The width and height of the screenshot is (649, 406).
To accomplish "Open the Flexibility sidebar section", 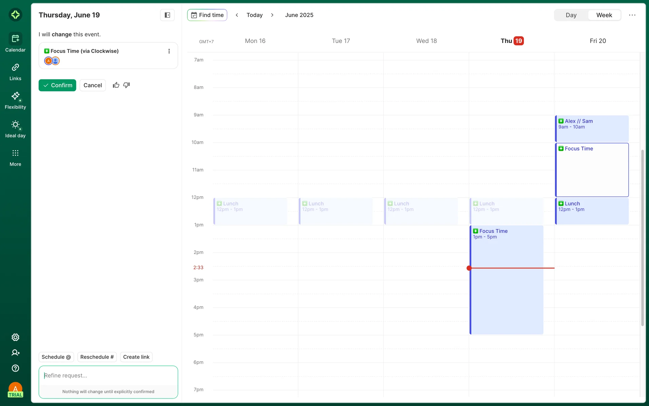I will [x=15, y=100].
